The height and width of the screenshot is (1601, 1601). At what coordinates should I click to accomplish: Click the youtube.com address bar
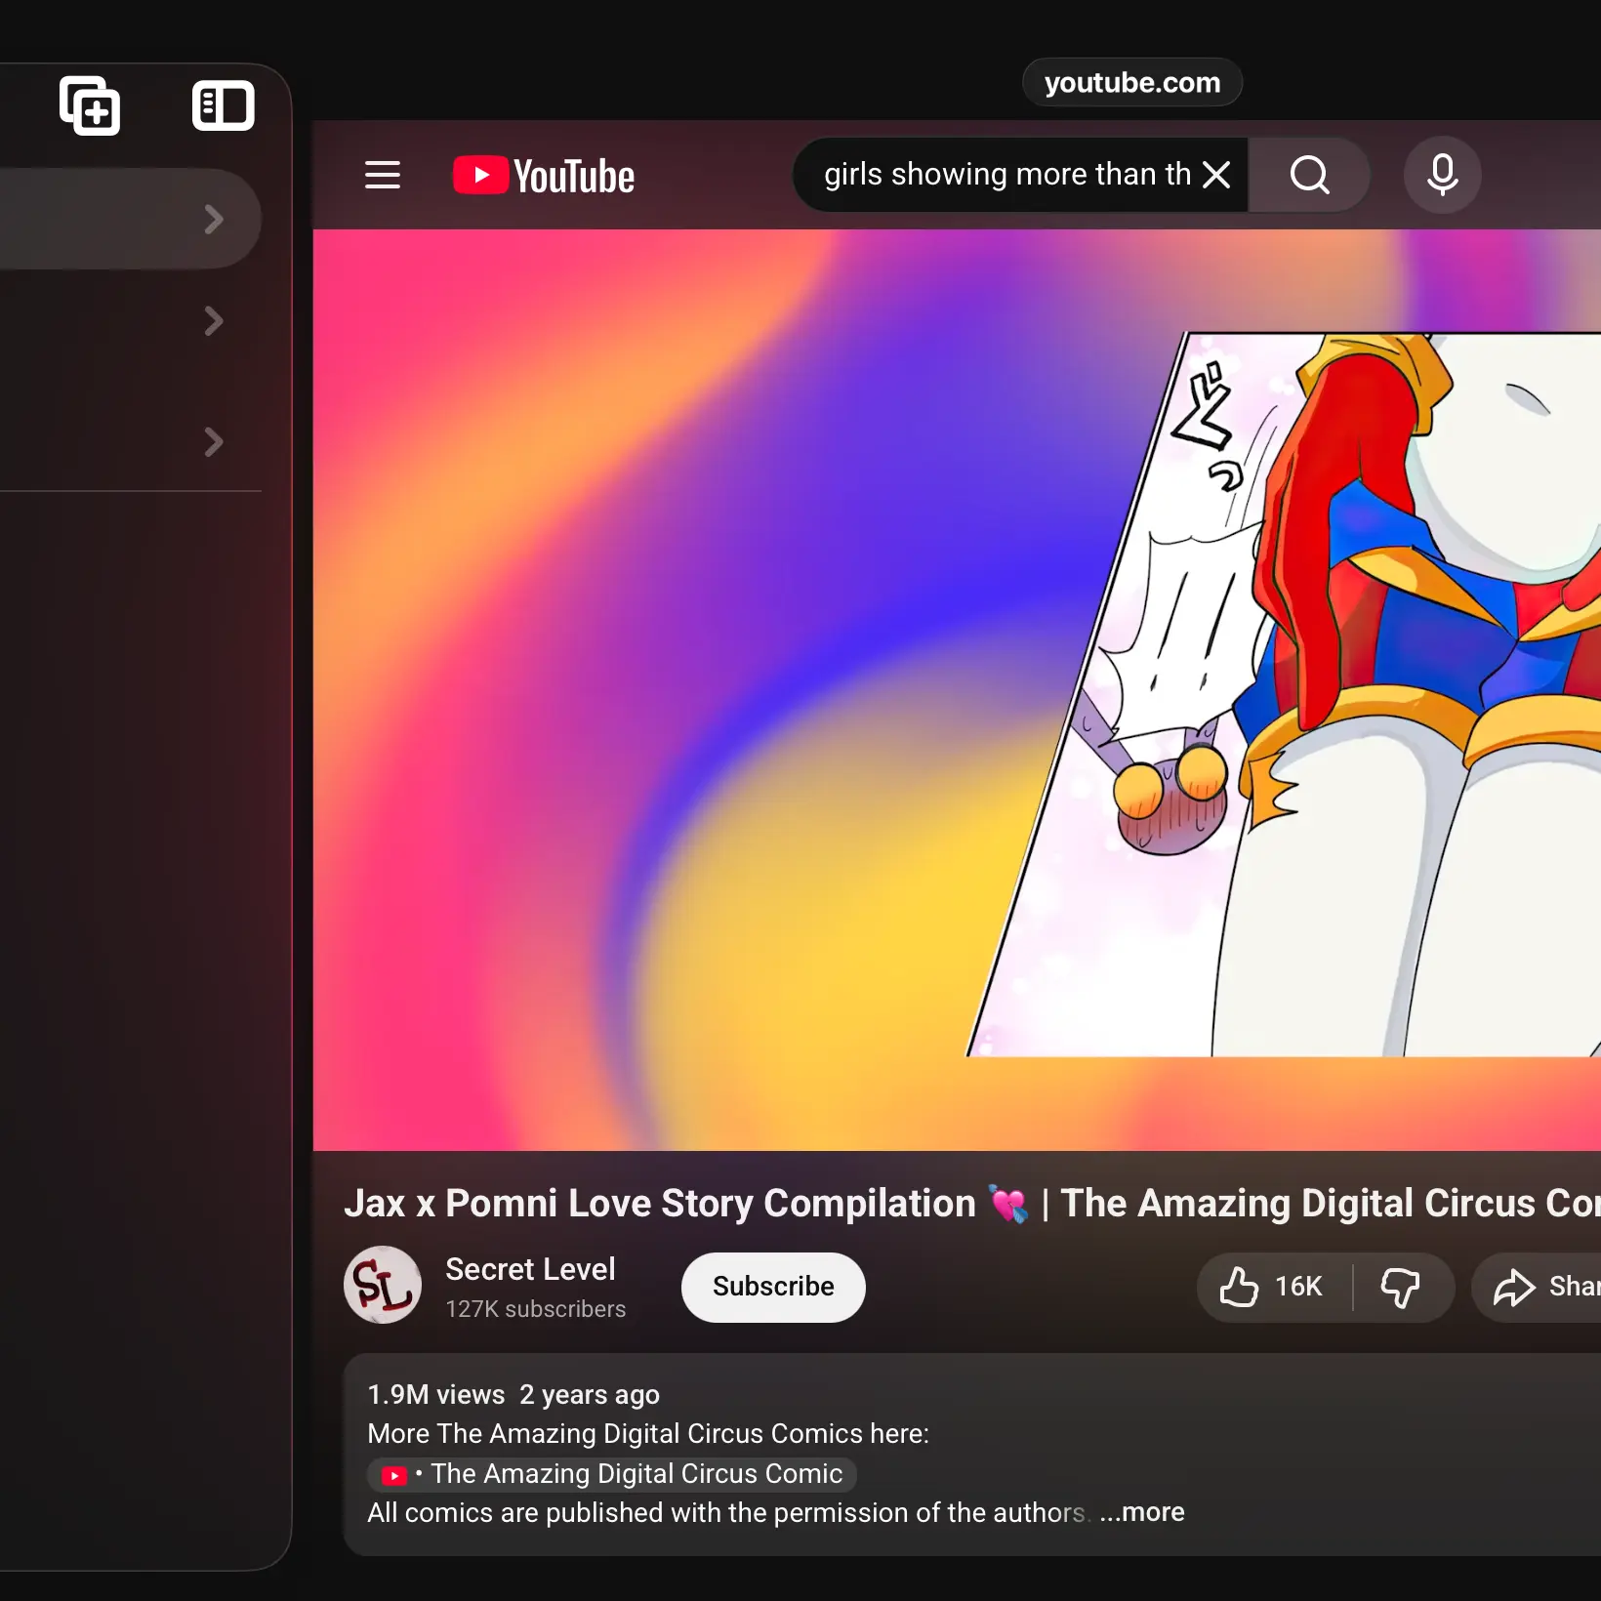pos(1132,82)
